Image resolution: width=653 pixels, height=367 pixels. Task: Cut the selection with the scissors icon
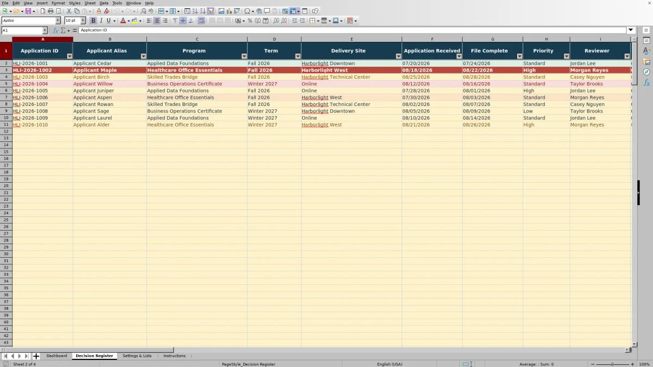(69, 11)
